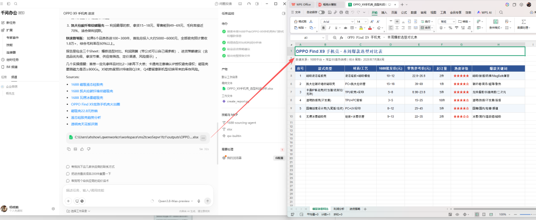The height and width of the screenshot is (220, 536).
Task: Click the Bold button in WPS ribbon
Action: coord(324,28)
